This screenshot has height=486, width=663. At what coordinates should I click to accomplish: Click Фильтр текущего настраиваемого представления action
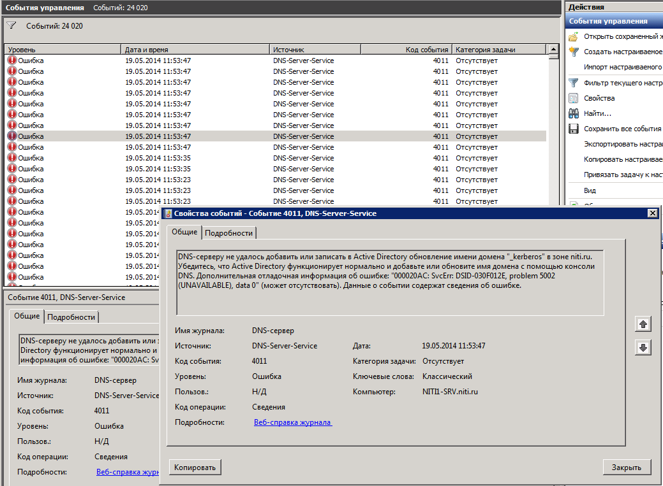pyautogui.click(x=623, y=83)
